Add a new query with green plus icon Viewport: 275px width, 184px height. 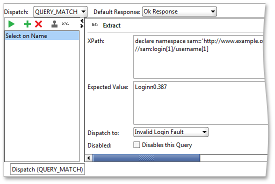coord(27,24)
